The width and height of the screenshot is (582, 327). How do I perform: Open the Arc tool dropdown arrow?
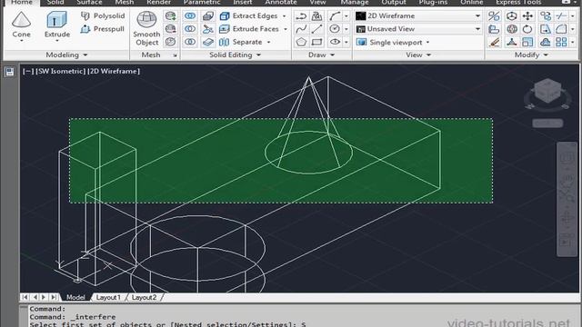346,16
